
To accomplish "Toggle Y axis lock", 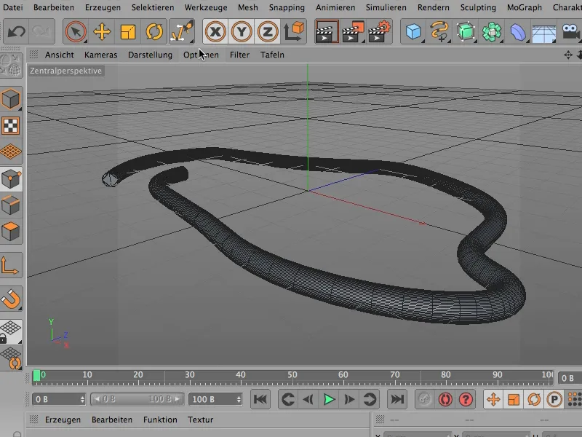I will tap(242, 31).
